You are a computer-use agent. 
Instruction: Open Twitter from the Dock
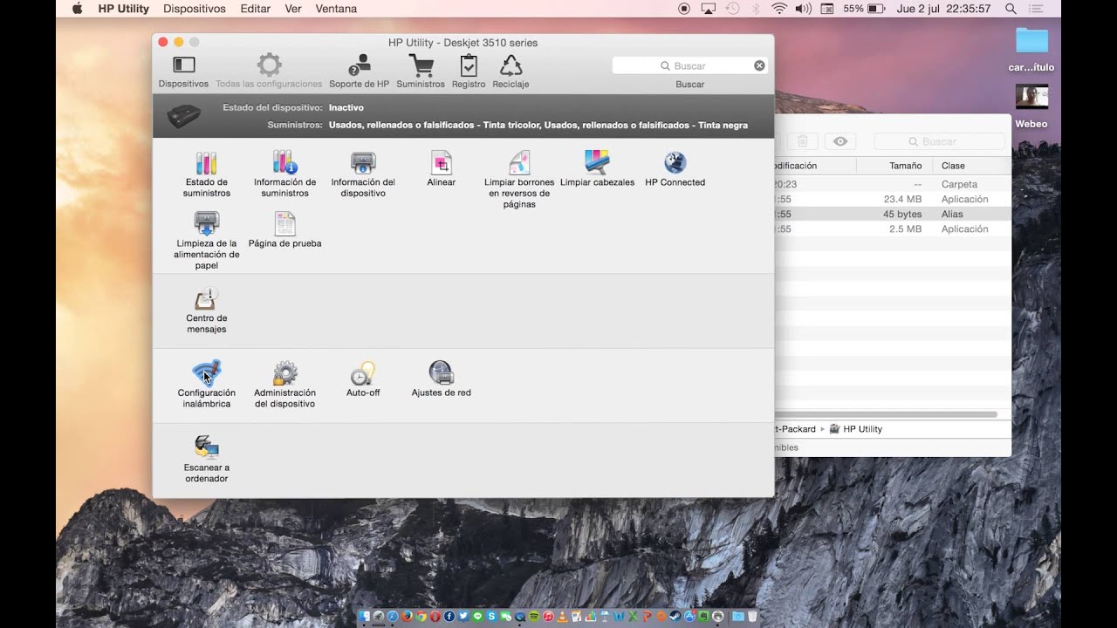(x=463, y=617)
